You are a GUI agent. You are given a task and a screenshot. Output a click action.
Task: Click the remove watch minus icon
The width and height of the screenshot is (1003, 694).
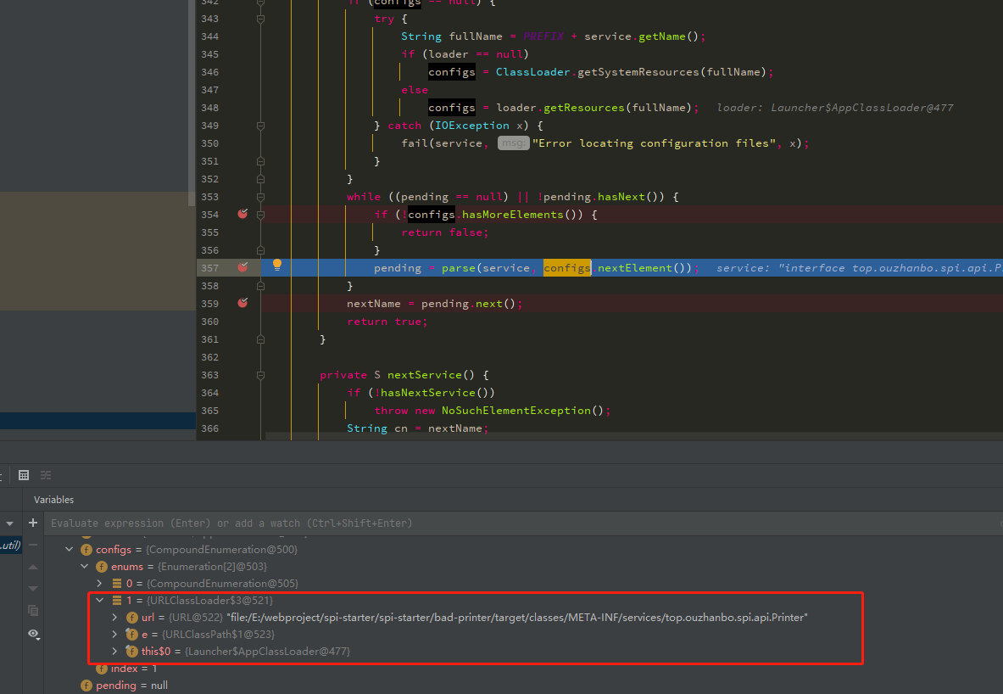click(x=33, y=545)
